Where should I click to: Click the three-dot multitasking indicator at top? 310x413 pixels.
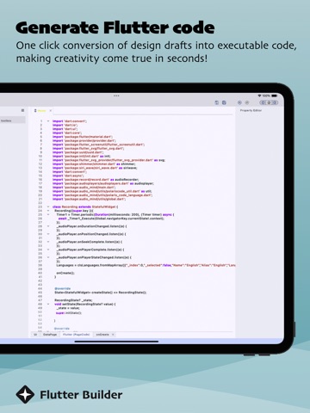coord(116,96)
